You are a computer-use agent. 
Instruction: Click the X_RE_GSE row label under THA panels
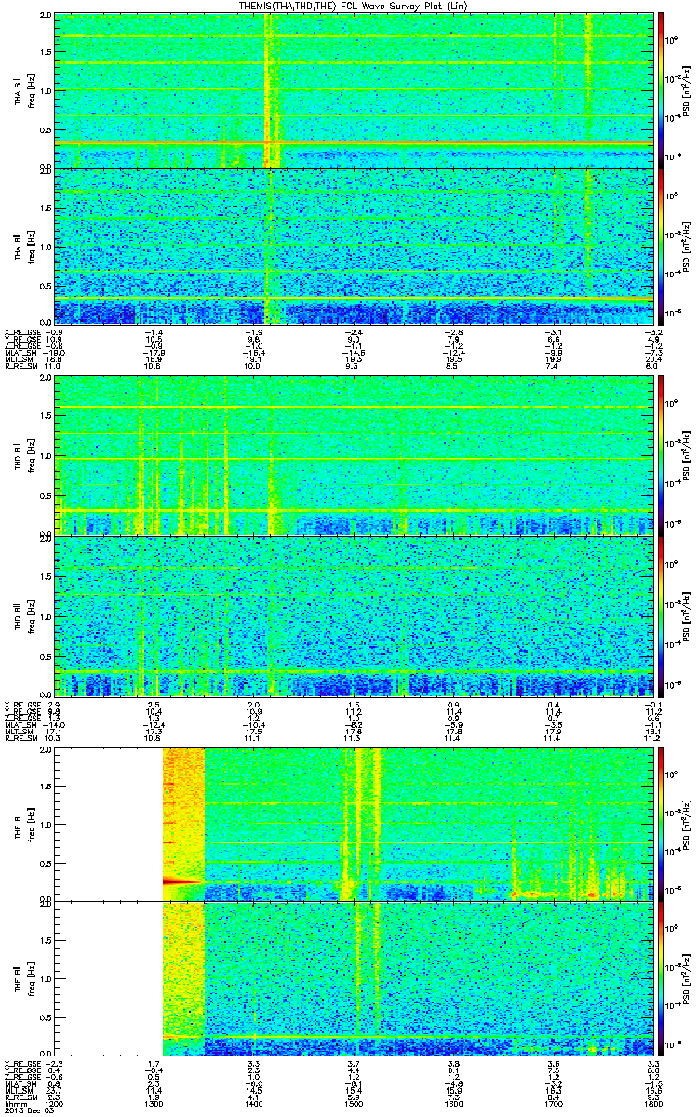pos(20,331)
